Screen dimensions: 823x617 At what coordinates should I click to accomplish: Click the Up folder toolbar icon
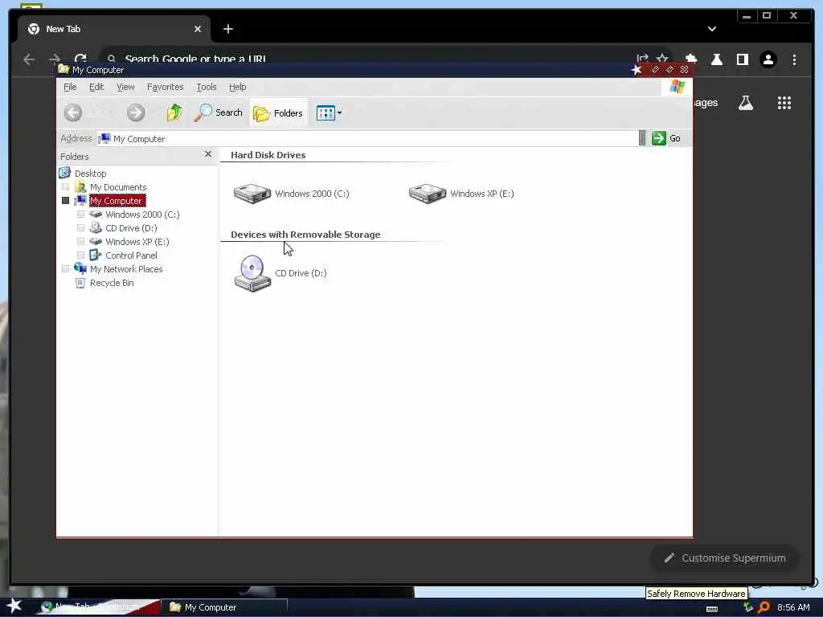pos(174,112)
